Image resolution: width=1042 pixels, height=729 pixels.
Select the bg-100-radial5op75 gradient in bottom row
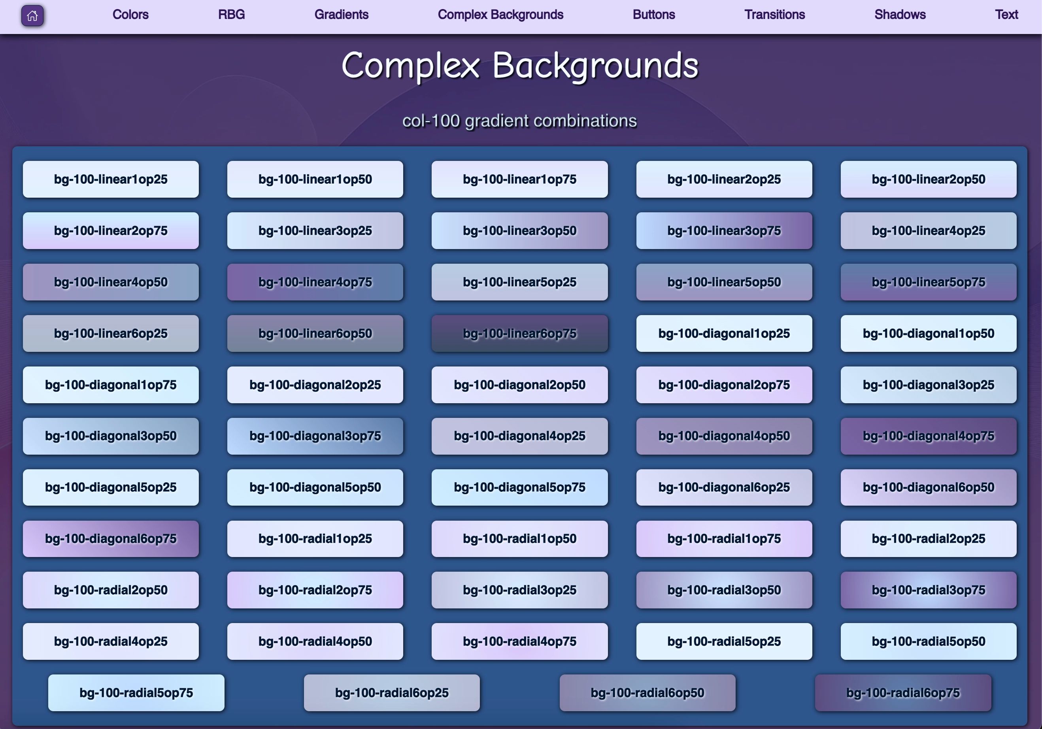[135, 693]
